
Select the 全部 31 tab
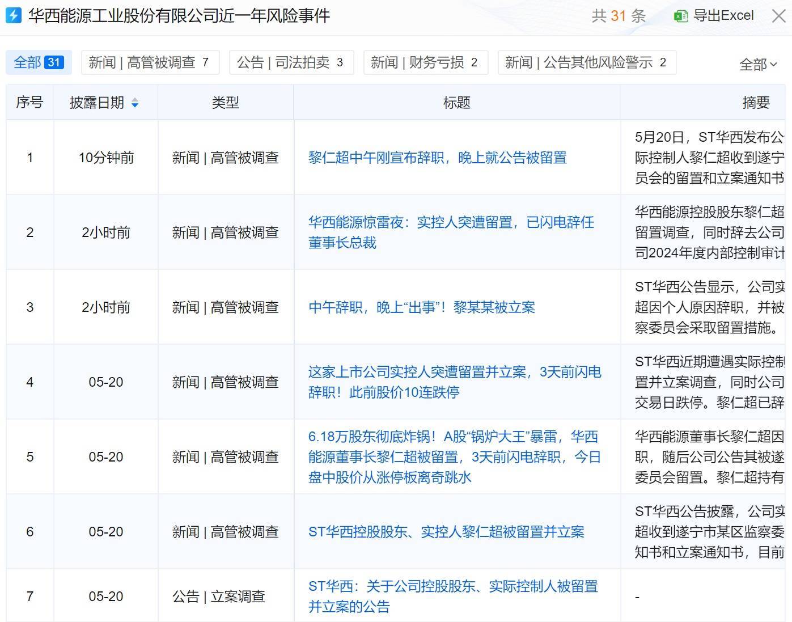[x=39, y=62]
